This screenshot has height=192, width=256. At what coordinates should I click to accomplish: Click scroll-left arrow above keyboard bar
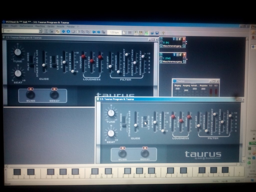(6, 166)
